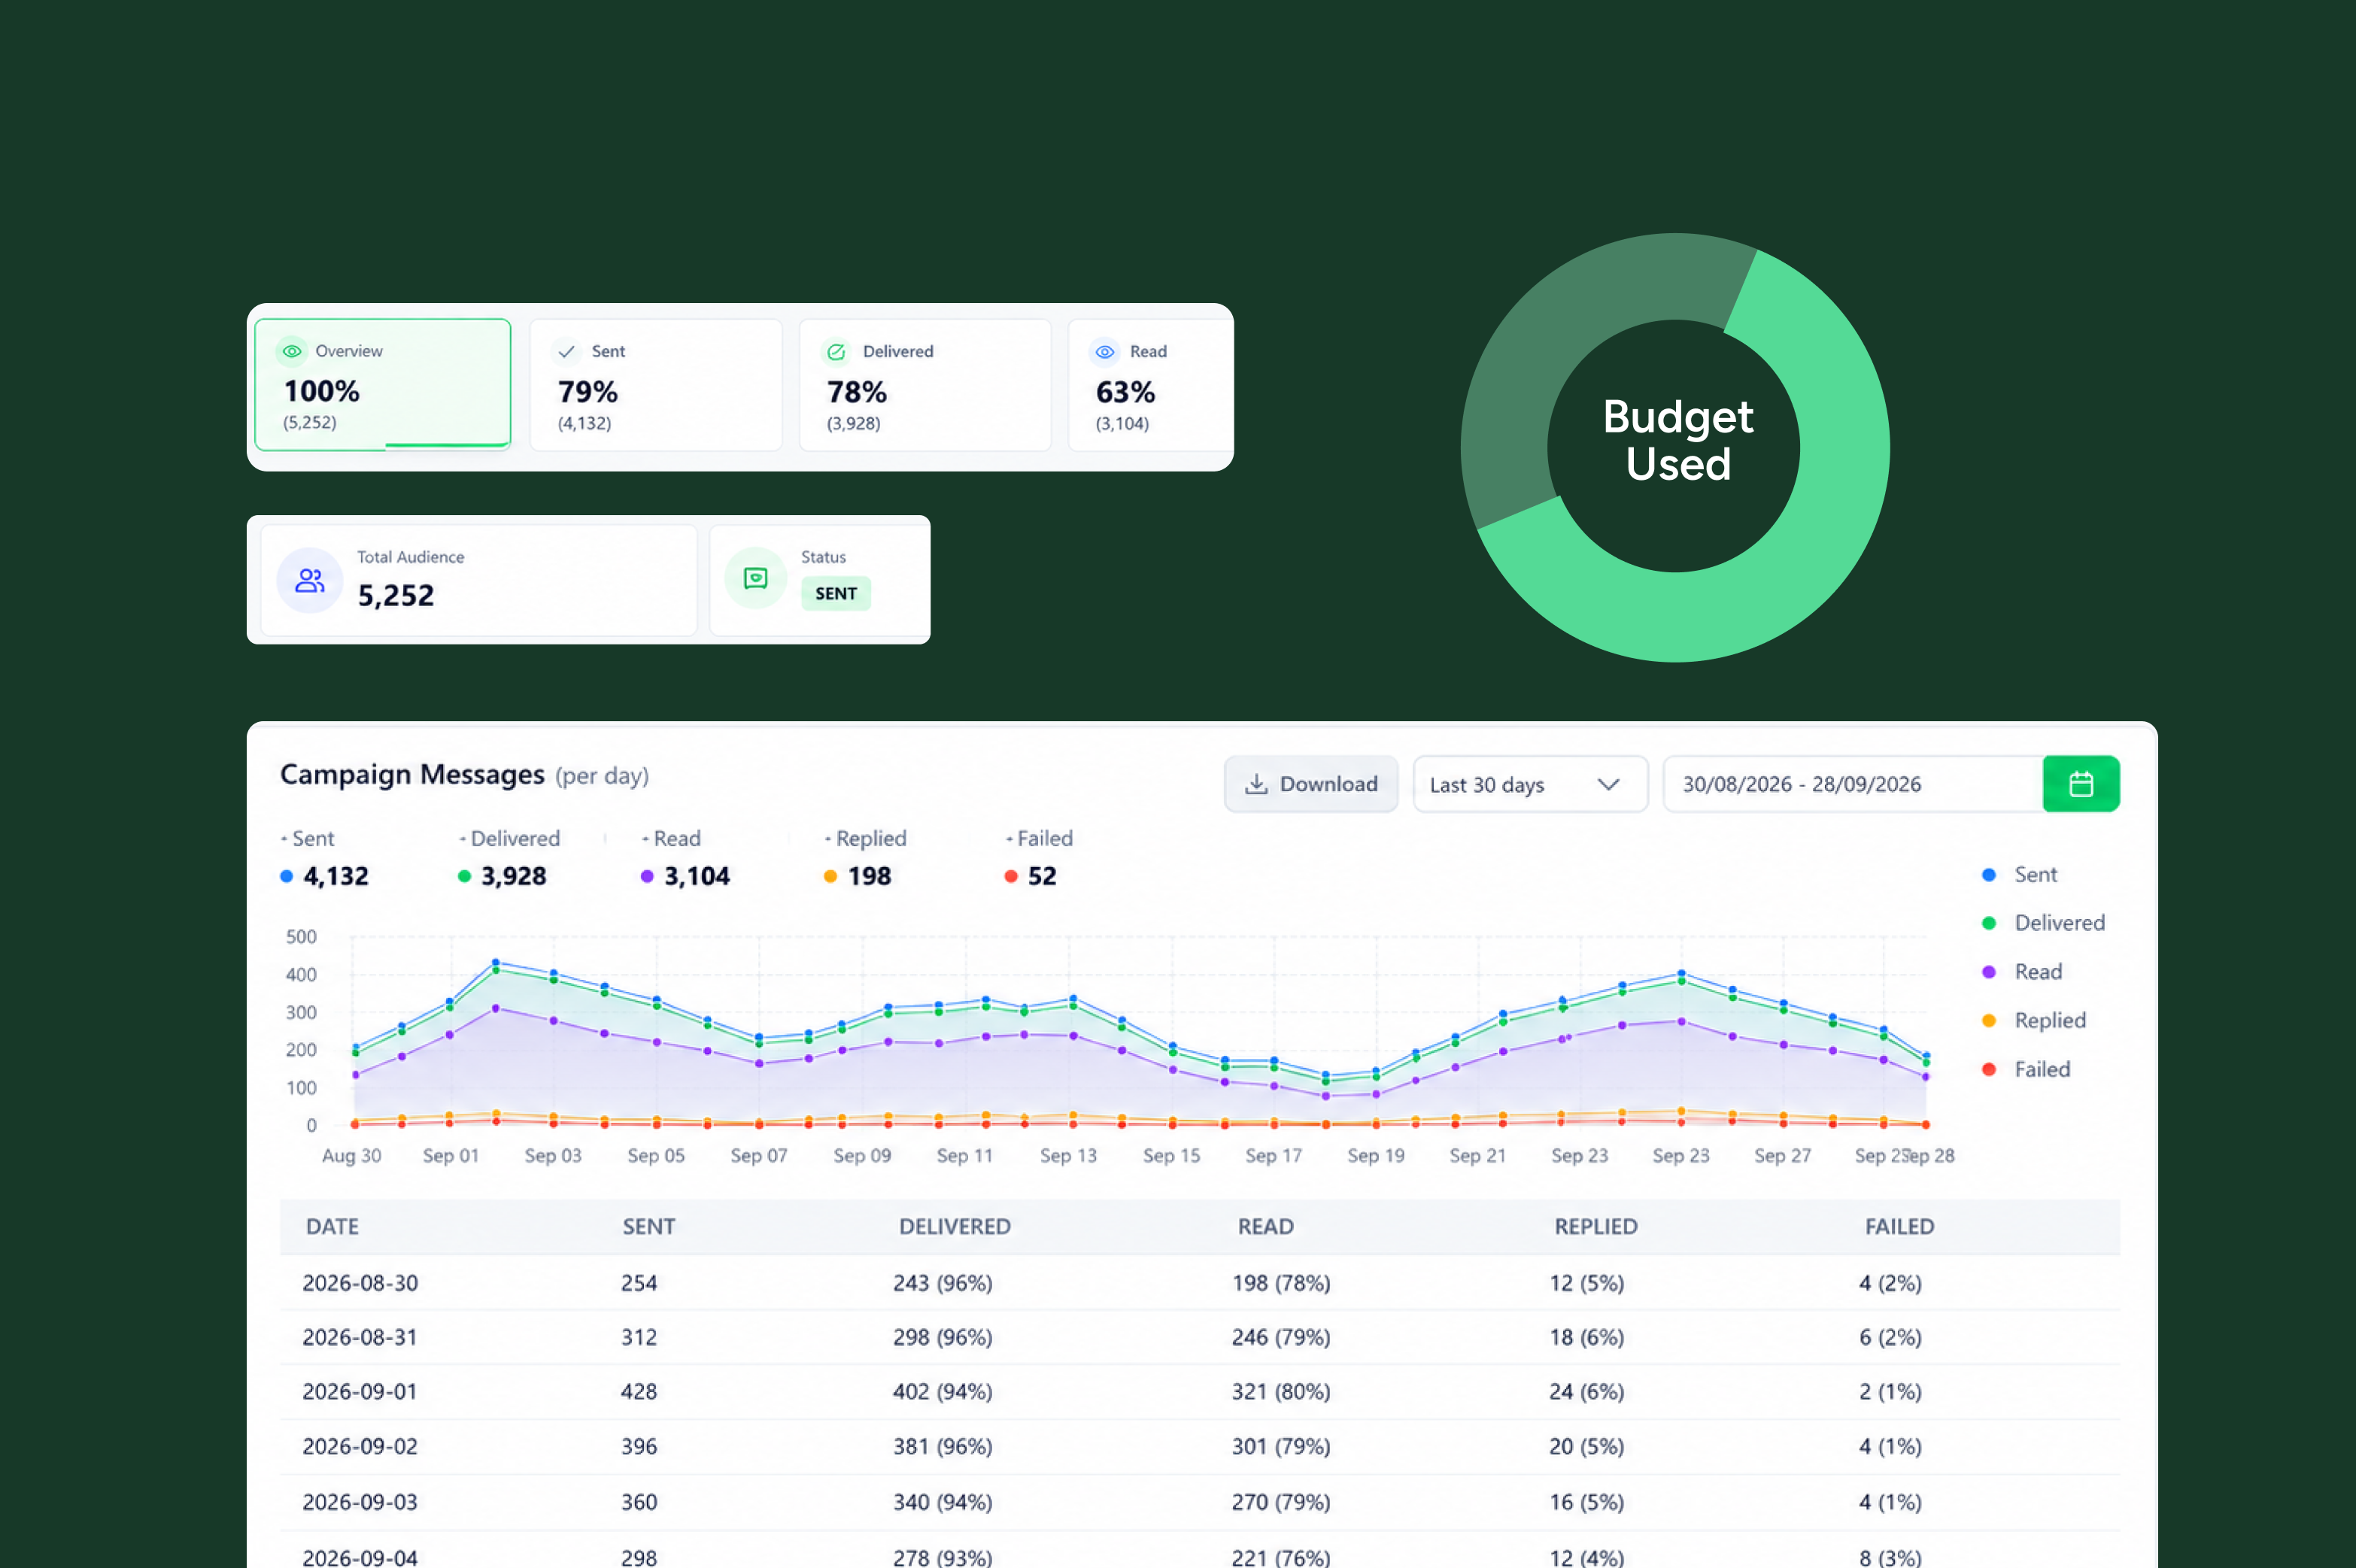This screenshot has height=1568, width=2356.
Task: Select the 2026-08-30 table row date
Action: pos(360,1283)
